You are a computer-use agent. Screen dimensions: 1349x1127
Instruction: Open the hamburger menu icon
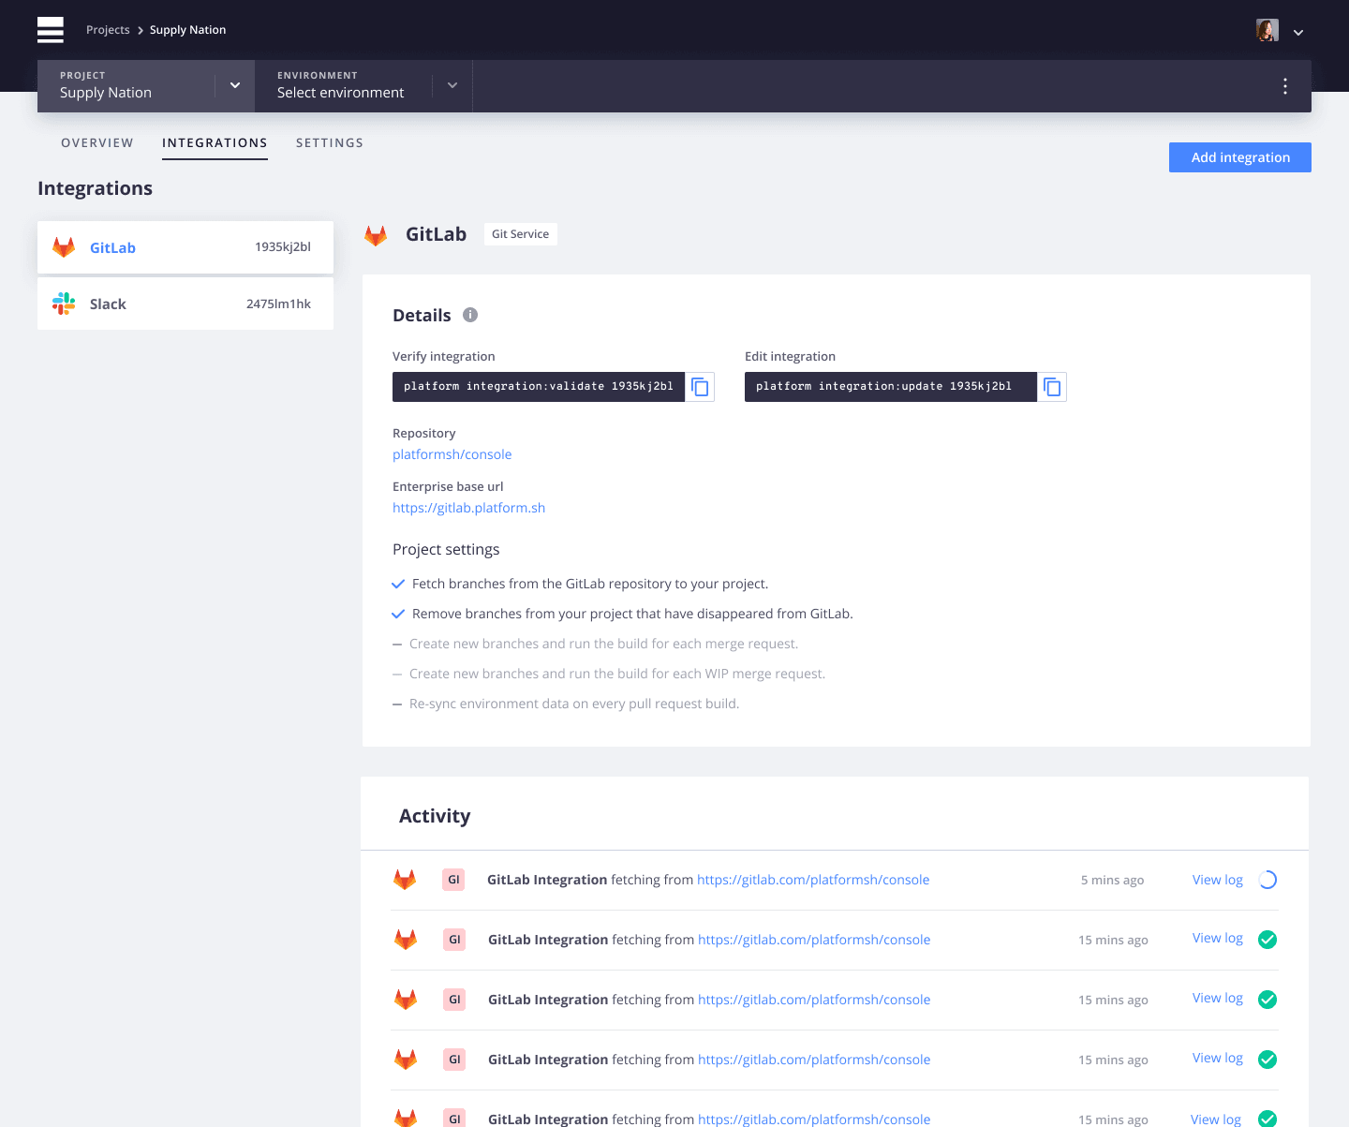coord(51,30)
